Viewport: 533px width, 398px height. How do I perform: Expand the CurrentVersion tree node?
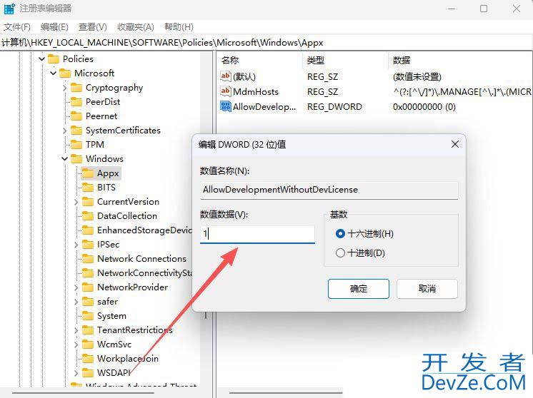click(76, 202)
